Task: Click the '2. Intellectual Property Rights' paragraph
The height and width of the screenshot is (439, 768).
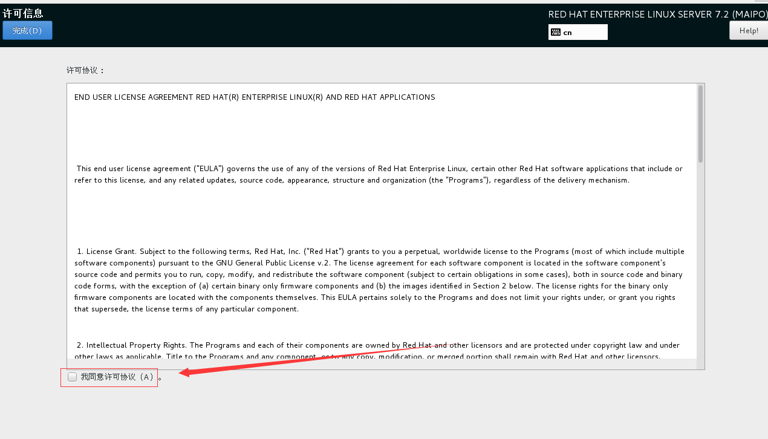Action: click(377, 351)
